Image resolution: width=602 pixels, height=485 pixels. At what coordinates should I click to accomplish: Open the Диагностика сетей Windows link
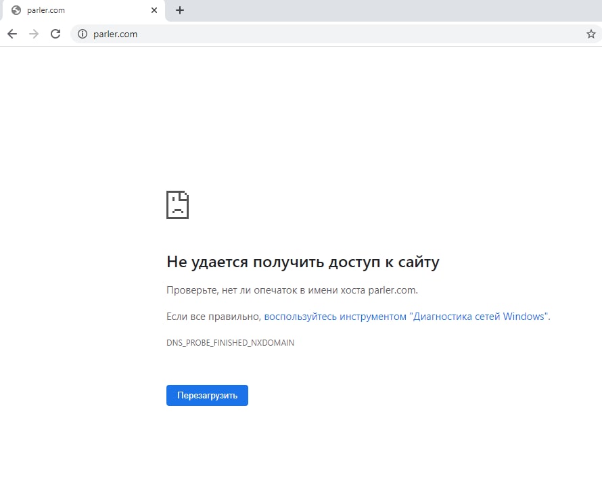406,317
